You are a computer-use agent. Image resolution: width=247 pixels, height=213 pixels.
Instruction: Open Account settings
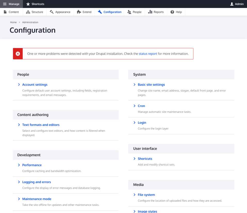pos(35,84)
